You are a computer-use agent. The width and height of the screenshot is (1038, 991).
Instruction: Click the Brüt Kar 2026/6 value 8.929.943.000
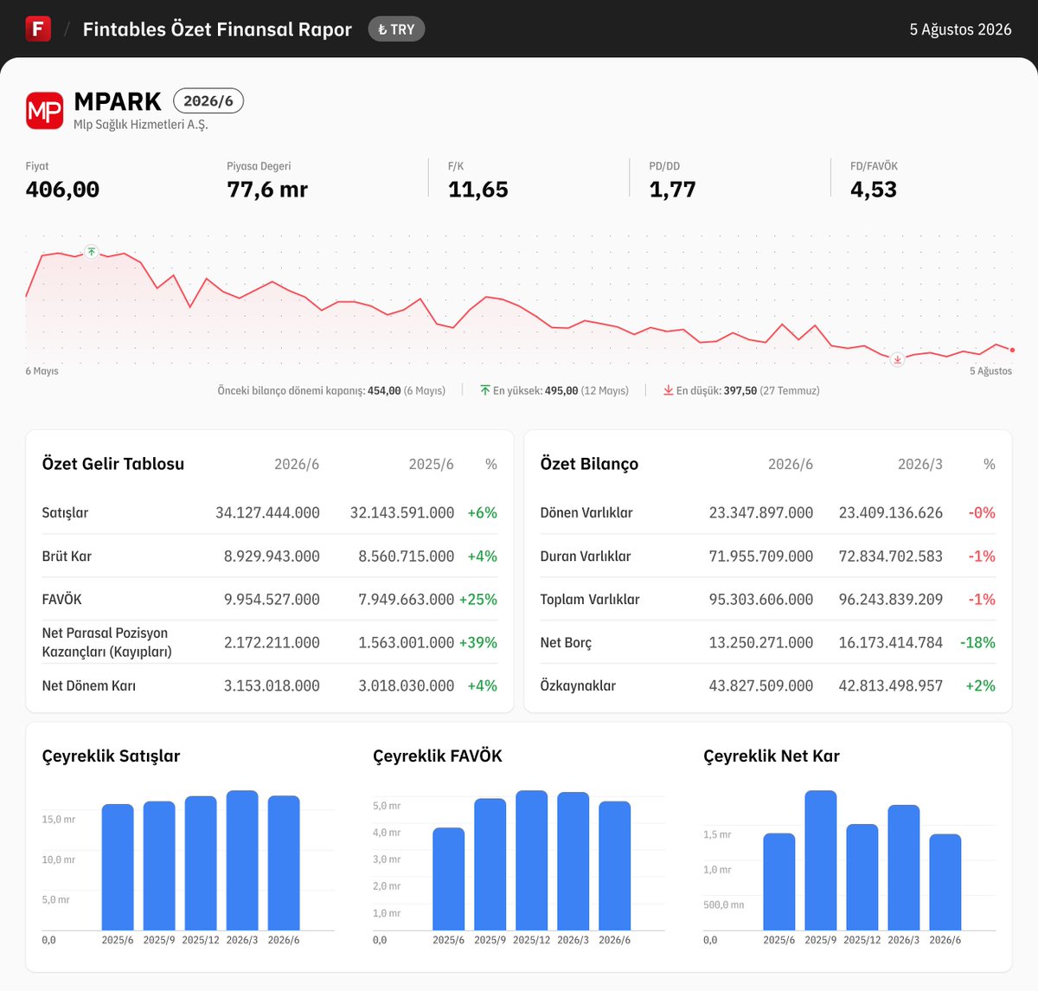272,556
